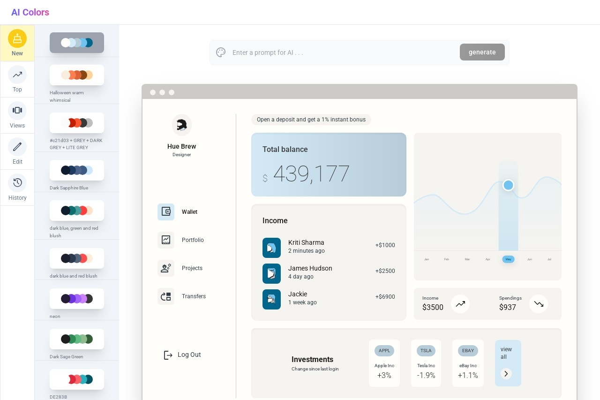600x400 pixels.
Task: Click the Wallet icon in the sidebar
Action: [x=166, y=212]
